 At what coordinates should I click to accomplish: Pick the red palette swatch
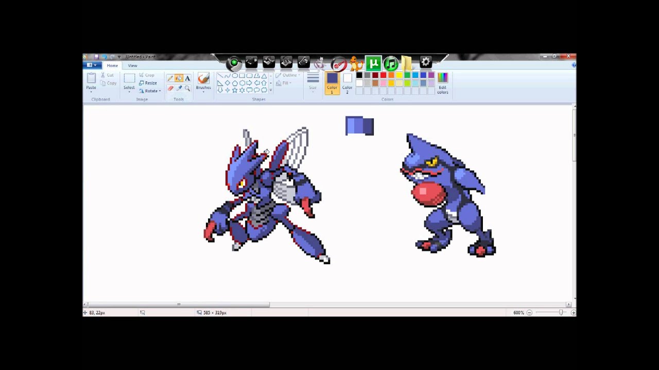[383, 75]
